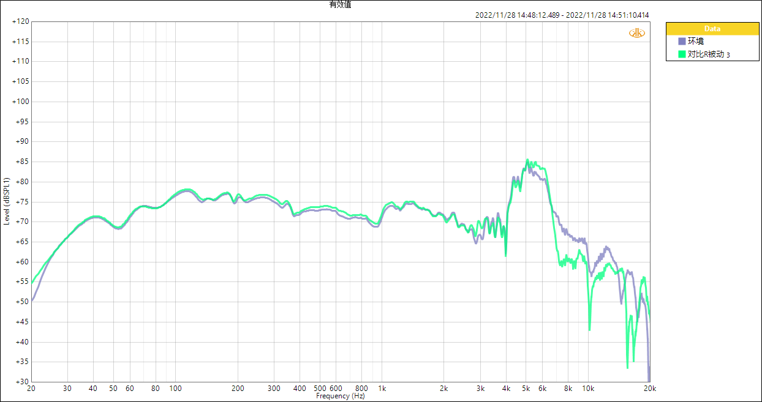The image size is (762, 402).
Task: Click the 2022/11/28 timestamp range text
Action: 562,15
